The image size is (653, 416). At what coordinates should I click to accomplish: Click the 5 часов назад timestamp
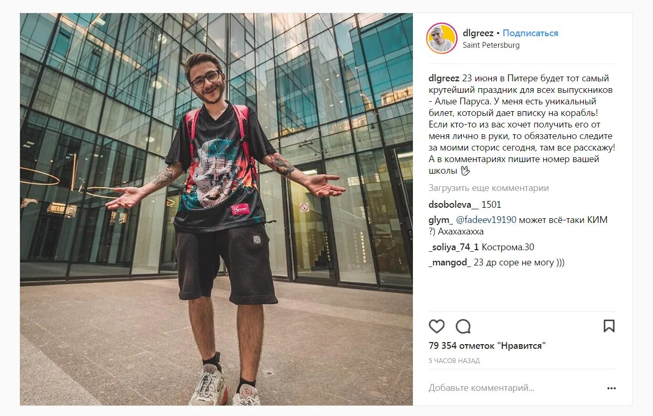pyautogui.click(x=454, y=361)
